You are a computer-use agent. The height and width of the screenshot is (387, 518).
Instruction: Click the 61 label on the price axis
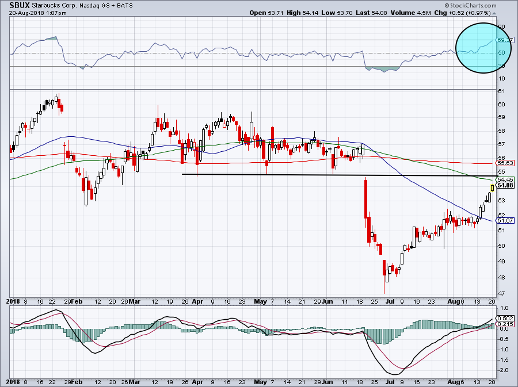point(501,91)
